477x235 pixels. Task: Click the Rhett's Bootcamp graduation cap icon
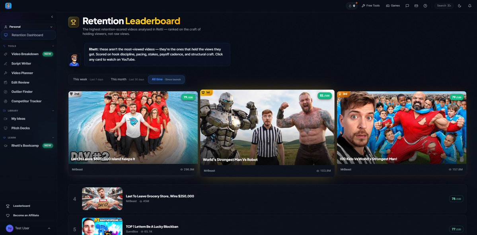pyautogui.click(x=6, y=146)
